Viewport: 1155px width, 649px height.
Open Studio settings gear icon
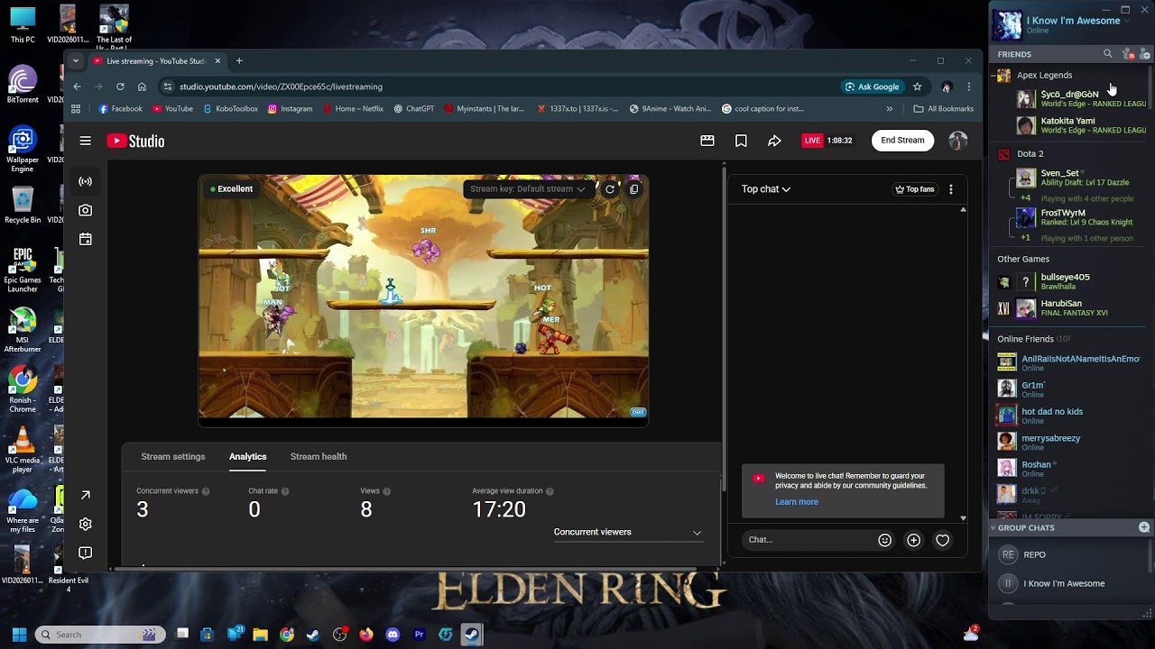coord(86,524)
